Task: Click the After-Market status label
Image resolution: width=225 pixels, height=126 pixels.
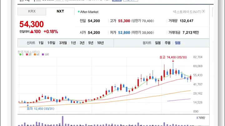Action: 89,12
